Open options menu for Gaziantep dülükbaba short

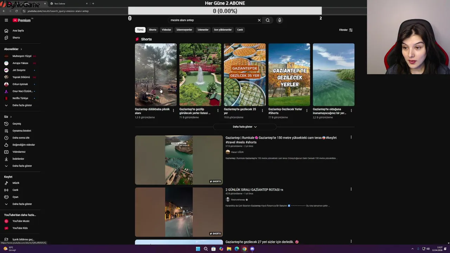point(173,111)
